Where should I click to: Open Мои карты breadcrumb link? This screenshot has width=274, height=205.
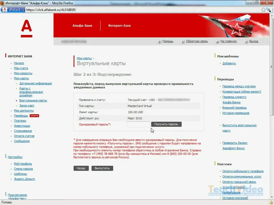84,58
